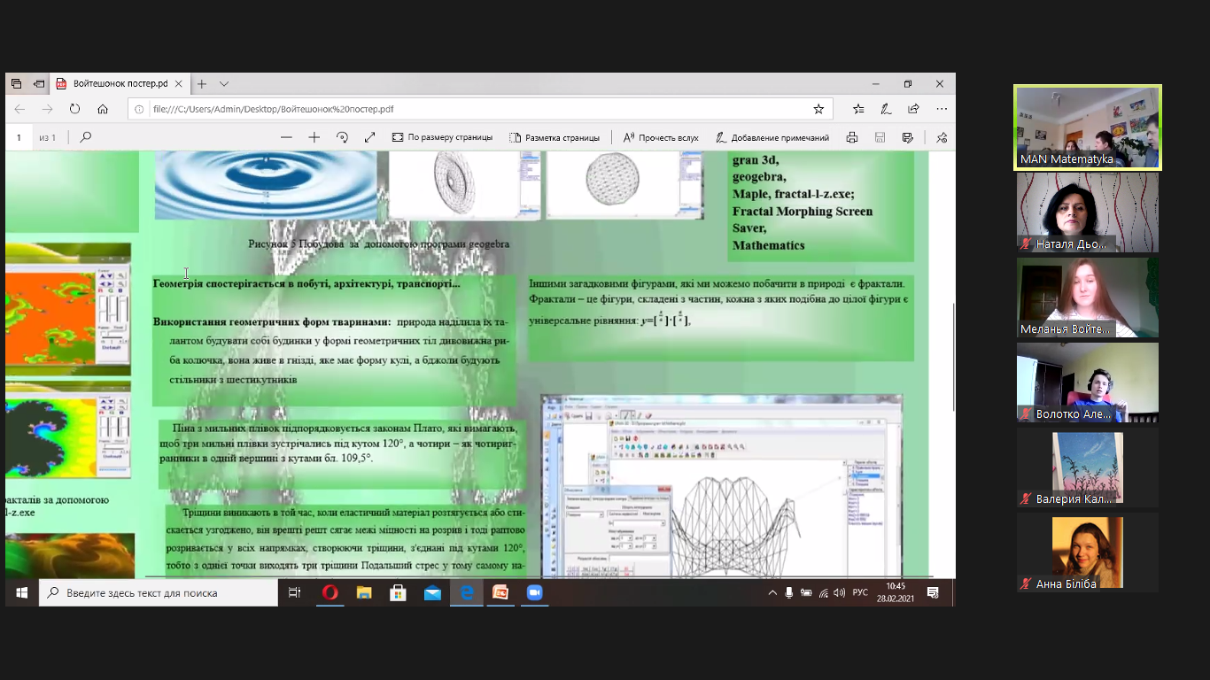Open the Favorites hub icon
Viewport: 1210px width, 680px height.
point(858,109)
